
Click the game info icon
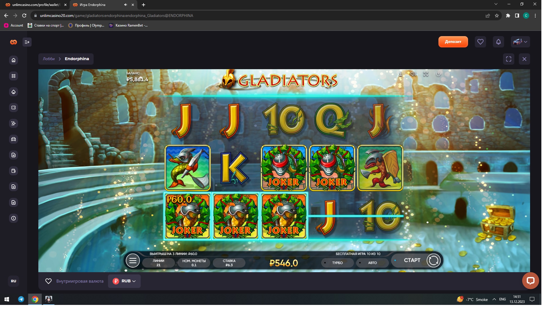(400, 74)
